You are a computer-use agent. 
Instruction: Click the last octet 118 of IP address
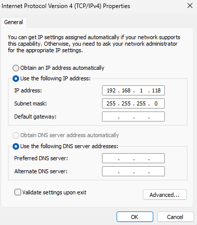point(156,90)
